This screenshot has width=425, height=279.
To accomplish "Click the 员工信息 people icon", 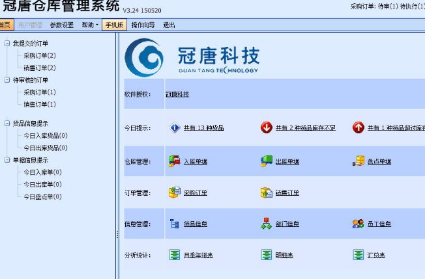I will click(359, 224).
